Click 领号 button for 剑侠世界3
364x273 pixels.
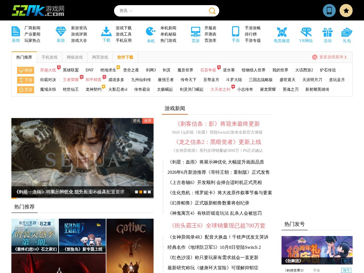(346, 270)
